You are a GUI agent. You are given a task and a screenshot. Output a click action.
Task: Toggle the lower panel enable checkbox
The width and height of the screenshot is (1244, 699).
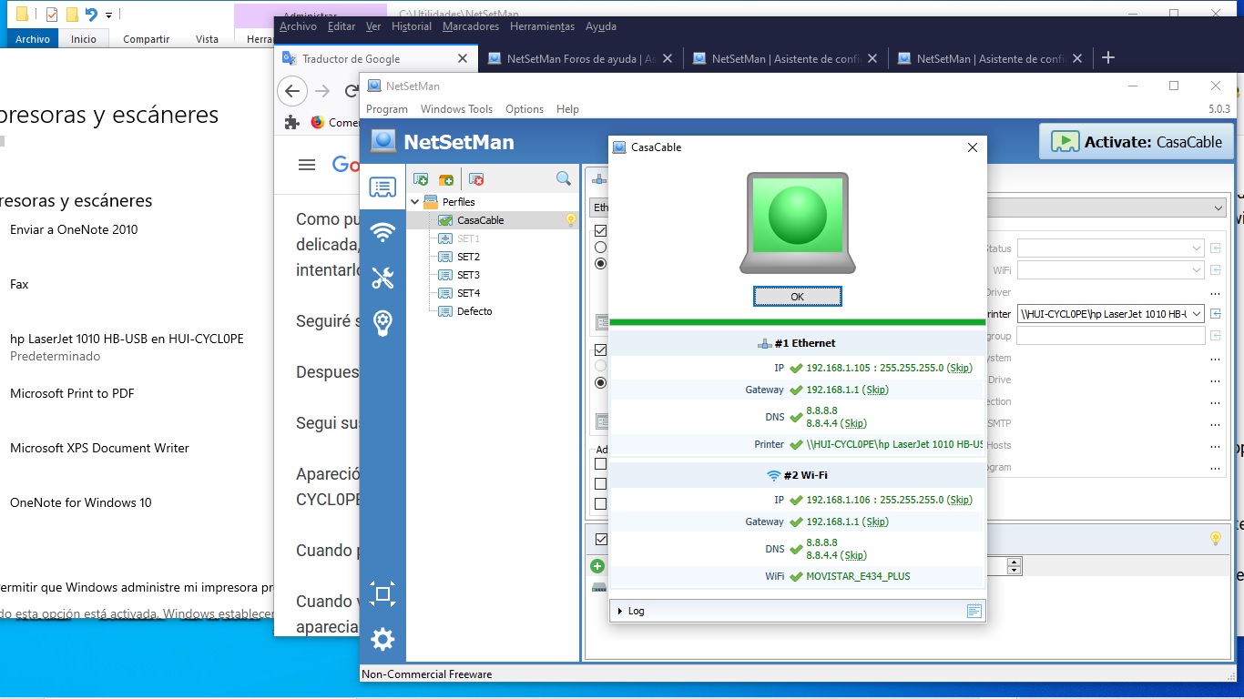tap(600, 540)
